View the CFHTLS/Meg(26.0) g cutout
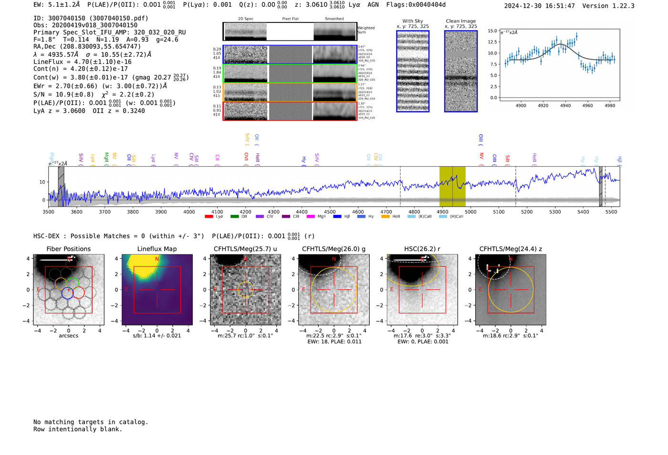The width and height of the screenshot is (668, 455). tap(334, 289)
